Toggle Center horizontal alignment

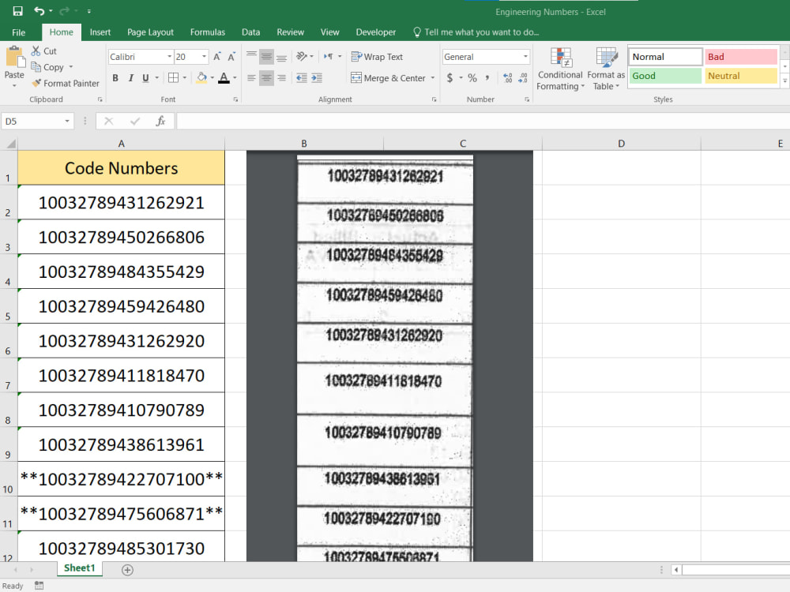click(266, 78)
